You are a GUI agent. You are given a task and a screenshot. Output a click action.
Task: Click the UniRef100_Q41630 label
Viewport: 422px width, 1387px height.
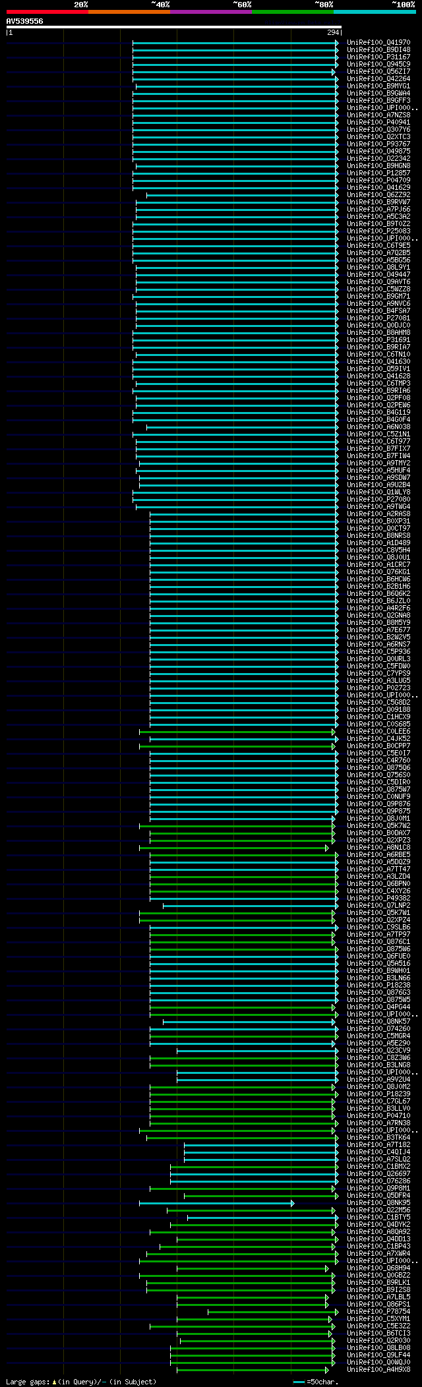tap(378, 362)
